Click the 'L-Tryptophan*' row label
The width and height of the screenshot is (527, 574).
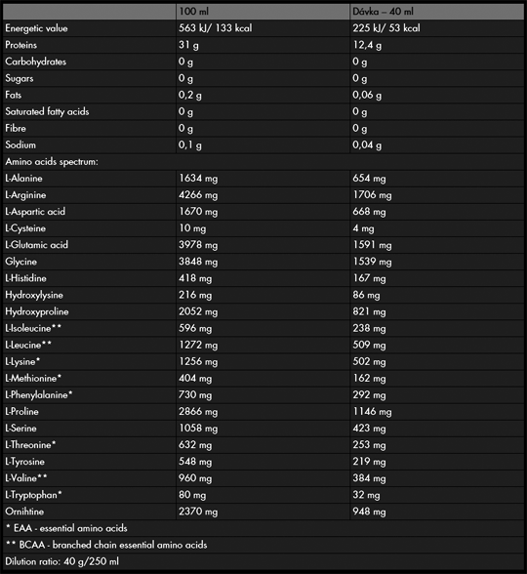[33, 495]
